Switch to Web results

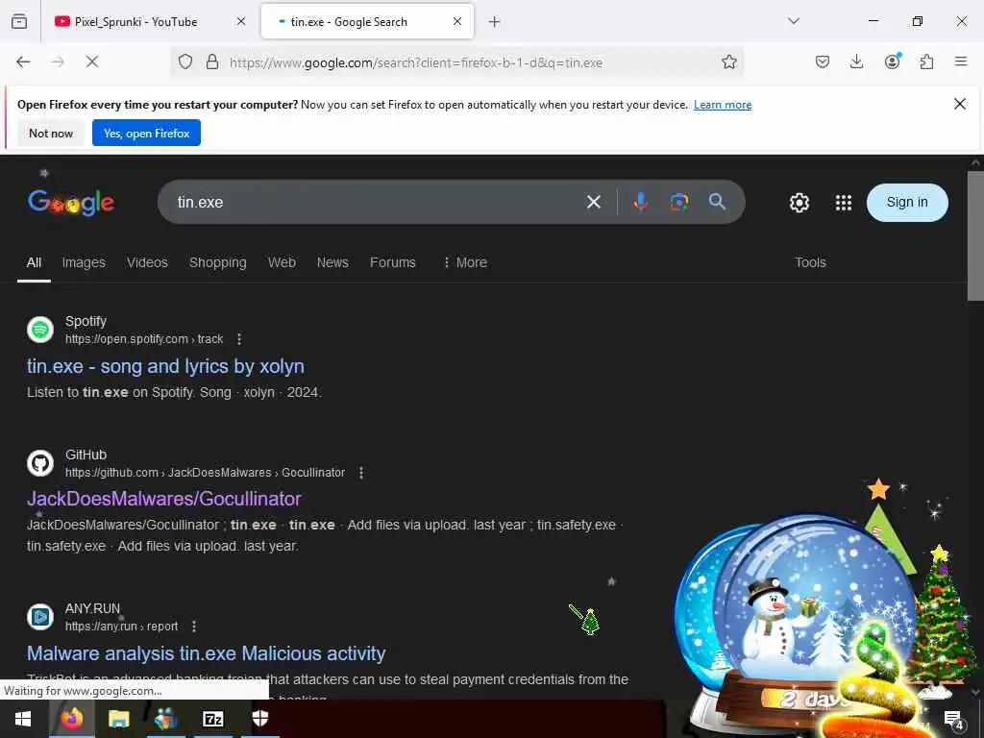point(282,263)
